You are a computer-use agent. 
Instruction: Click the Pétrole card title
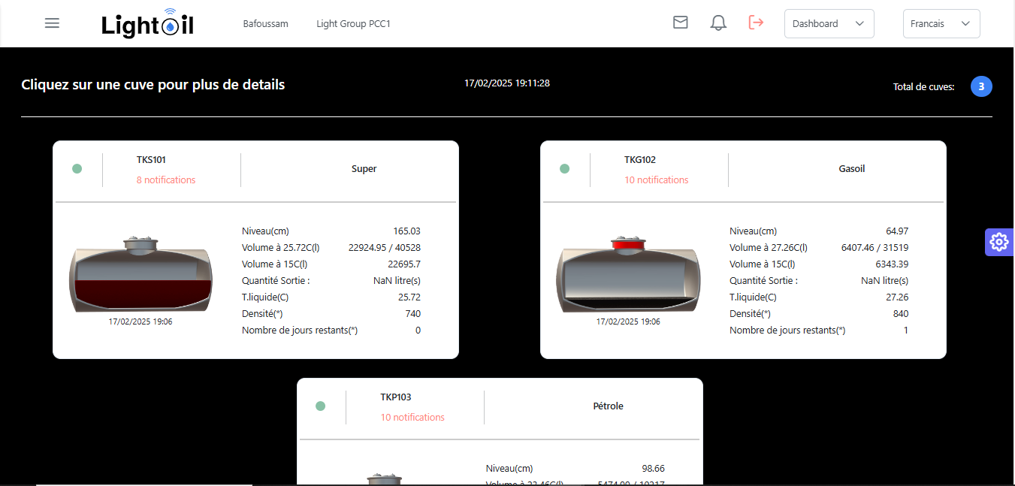point(608,406)
